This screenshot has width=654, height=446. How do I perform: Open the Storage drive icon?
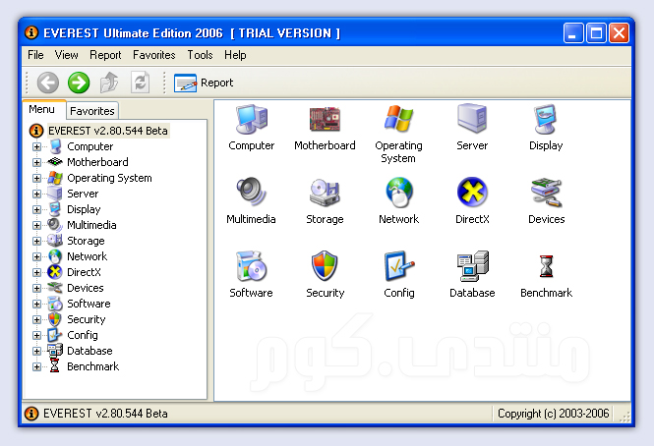tap(325, 195)
